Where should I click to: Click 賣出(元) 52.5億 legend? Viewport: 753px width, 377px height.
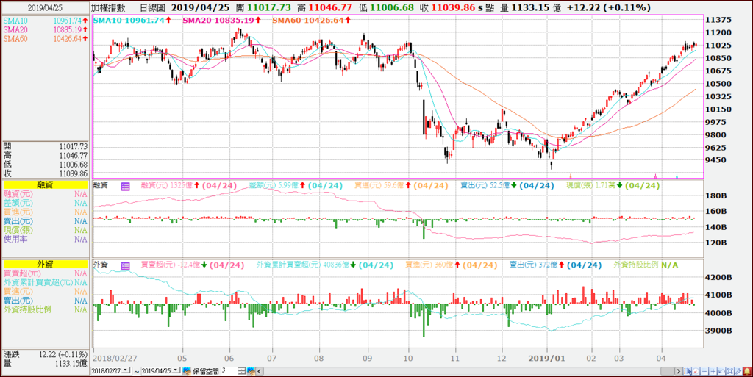point(507,186)
